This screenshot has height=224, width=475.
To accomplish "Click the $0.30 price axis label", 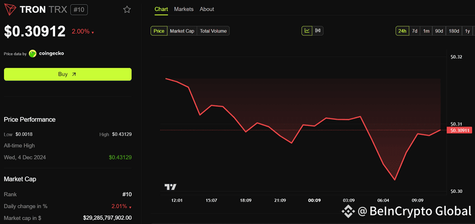I will pyautogui.click(x=456, y=191).
